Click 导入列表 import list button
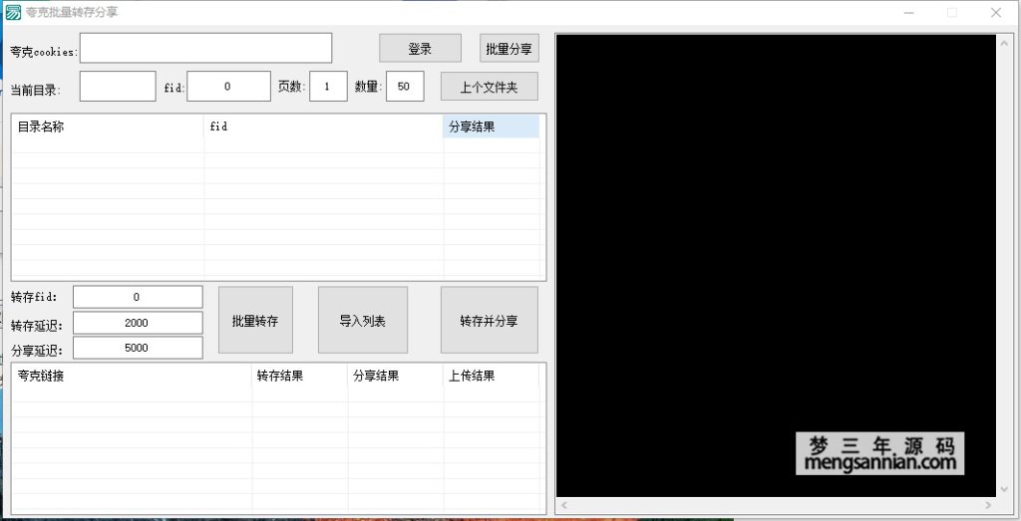 tap(363, 320)
